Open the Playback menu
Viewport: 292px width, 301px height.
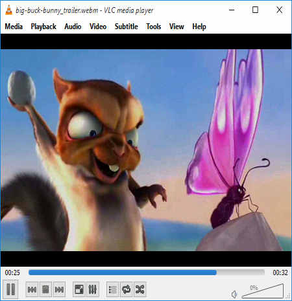coord(43,27)
